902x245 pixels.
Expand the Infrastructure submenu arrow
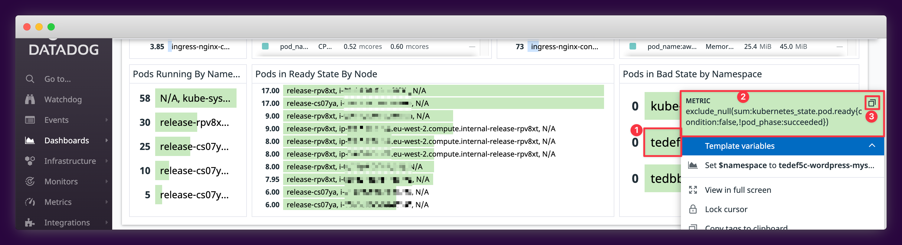[107, 161]
